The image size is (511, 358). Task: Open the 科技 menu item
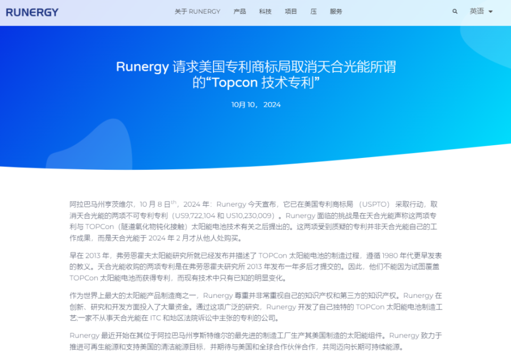(x=265, y=11)
